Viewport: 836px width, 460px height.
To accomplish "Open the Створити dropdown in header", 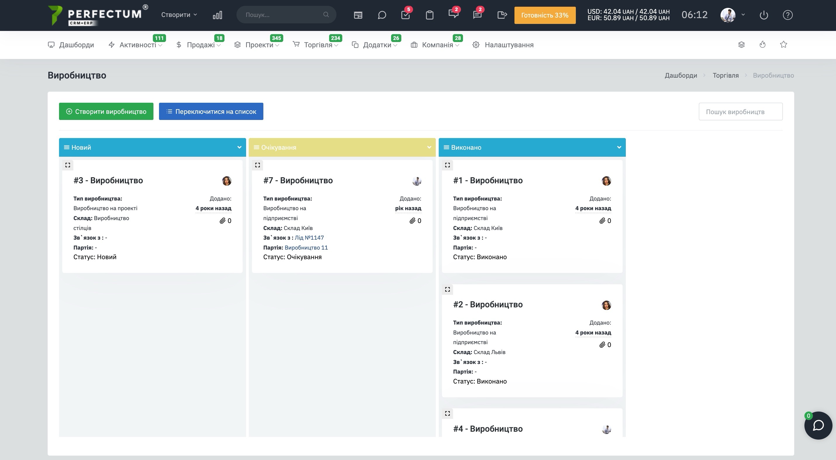I will tap(179, 15).
